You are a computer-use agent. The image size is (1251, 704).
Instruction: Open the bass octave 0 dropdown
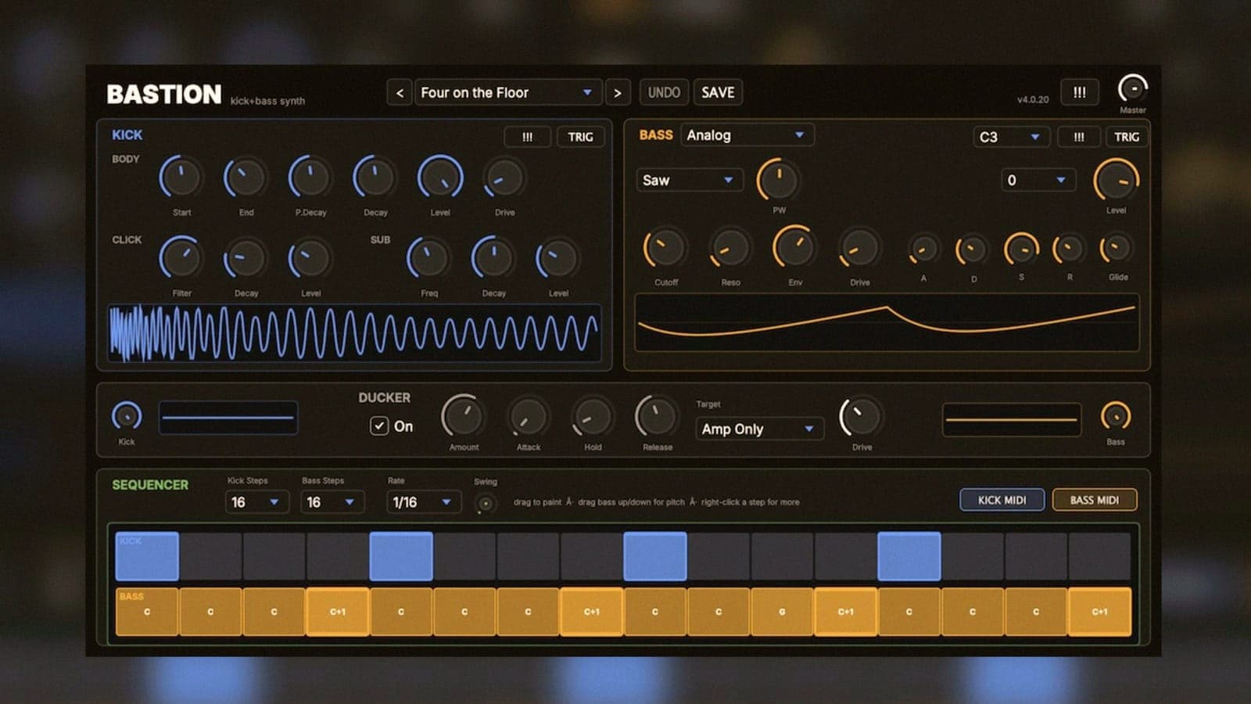pyautogui.click(x=1038, y=181)
